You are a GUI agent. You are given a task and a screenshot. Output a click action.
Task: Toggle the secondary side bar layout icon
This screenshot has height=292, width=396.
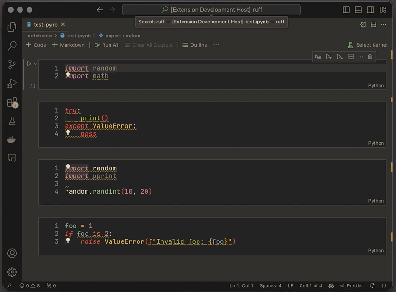click(x=371, y=10)
